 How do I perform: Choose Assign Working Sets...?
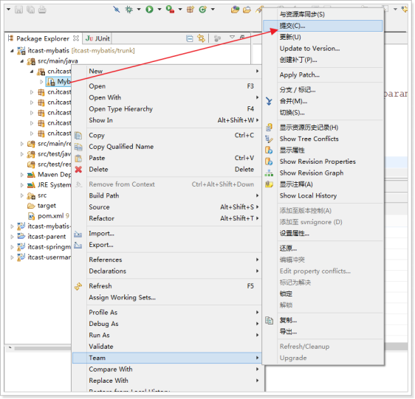(167, 298)
